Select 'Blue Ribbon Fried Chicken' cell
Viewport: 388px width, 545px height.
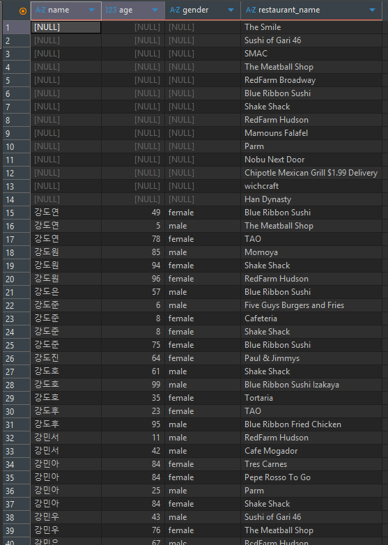pyautogui.click(x=311, y=424)
